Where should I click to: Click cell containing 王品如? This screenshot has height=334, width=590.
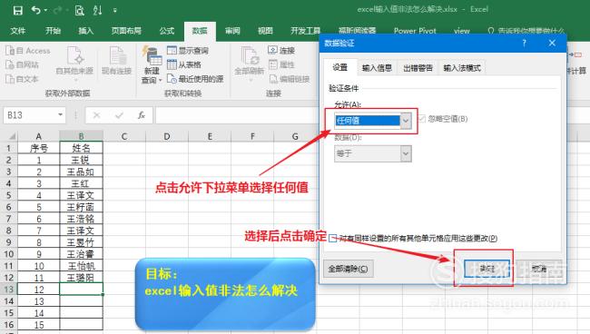[x=82, y=172]
